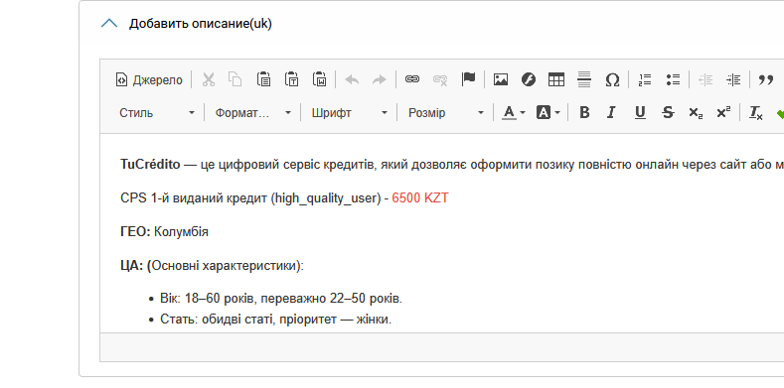Toggle underline formatting
The height and width of the screenshot is (388, 784).
click(x=640, y=113)
